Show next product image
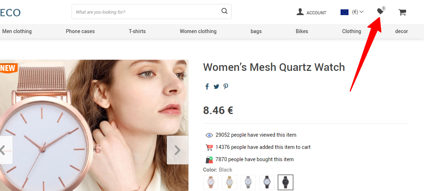 [177, 150]
